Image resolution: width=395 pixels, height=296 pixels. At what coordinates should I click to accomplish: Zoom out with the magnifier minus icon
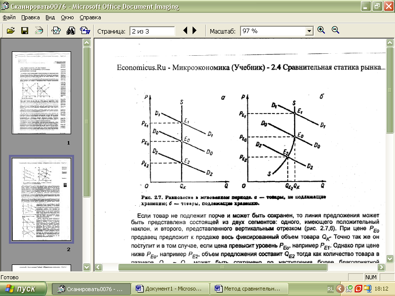[335, 30]
